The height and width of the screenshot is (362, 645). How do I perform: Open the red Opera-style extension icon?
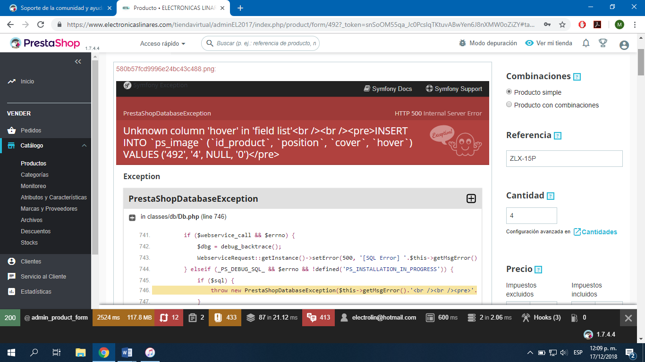[x=582, y=25]
